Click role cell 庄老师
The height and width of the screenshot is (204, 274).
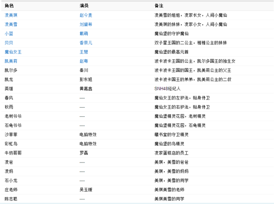point(11,189)
